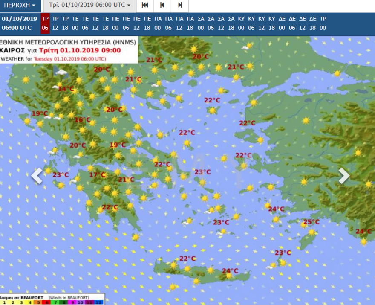Select the ΚΥ 12 timestep
Viewport: 375px width, 305px height.
coord(261,24)
